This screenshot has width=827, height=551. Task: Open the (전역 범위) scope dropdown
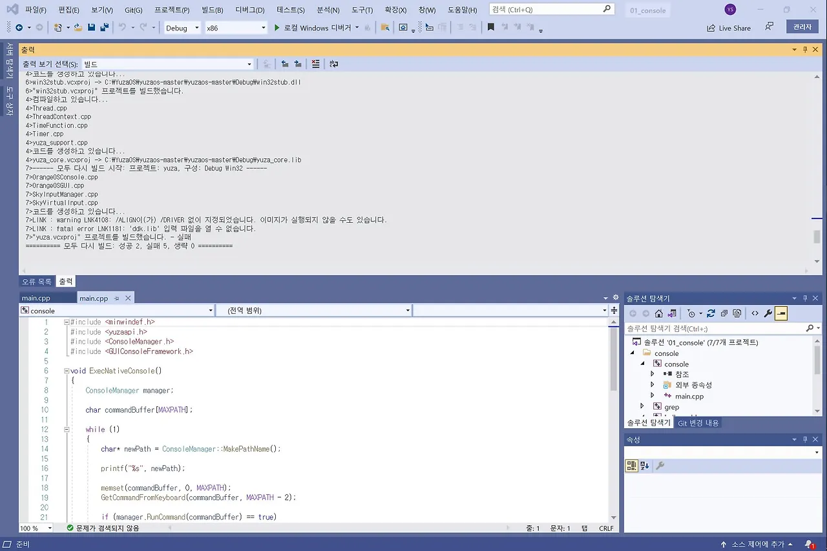tap(313, 311)
